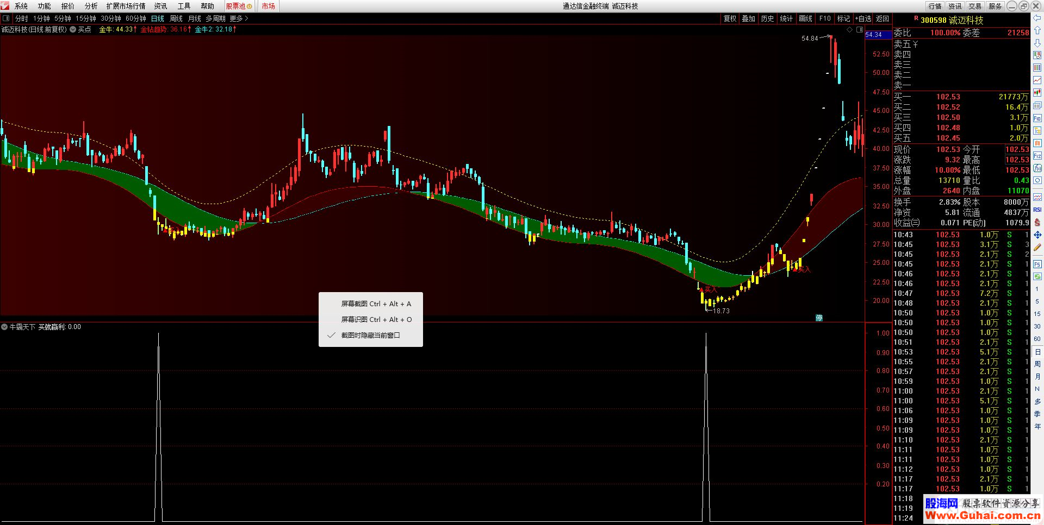Expand the 买点 indicator dropdown arrow
This screenshot has height=525, width=1044.
pyautogui.click(x=73, y=30)
